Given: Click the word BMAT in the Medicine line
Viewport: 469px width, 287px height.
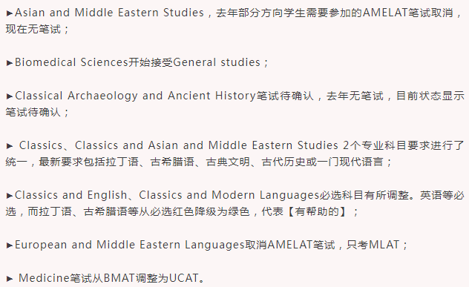Looking at the screenshot, I should [x=119, y=278].
